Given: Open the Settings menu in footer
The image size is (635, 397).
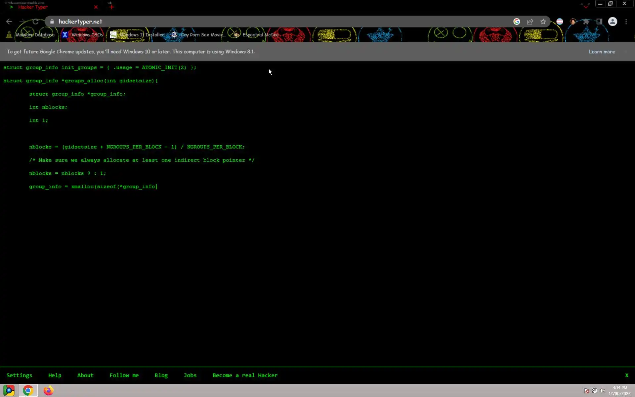Looking at the screenshot, I should click(19, 375).
